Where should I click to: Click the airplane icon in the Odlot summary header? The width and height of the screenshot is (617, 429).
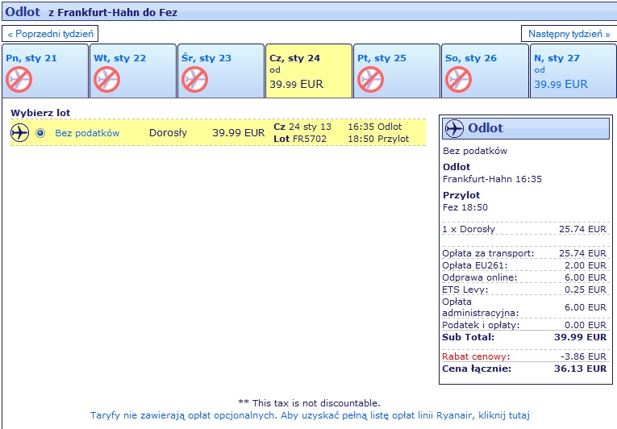454,128
